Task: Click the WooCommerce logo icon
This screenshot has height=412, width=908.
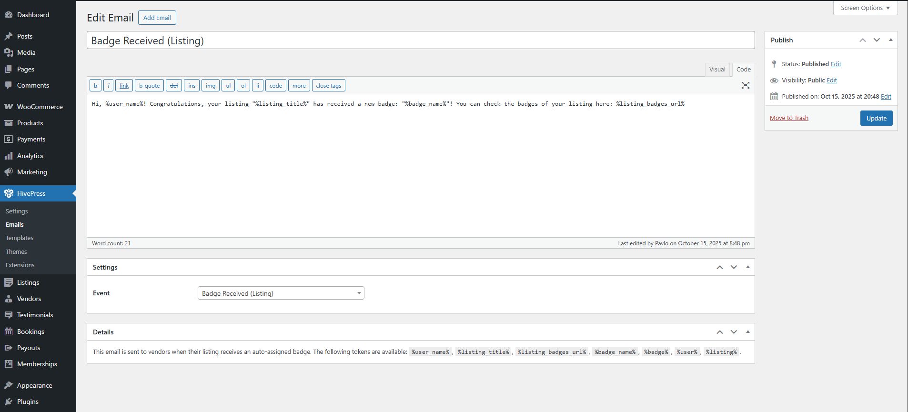Action: pyautogui.click(x=9, y=107)
